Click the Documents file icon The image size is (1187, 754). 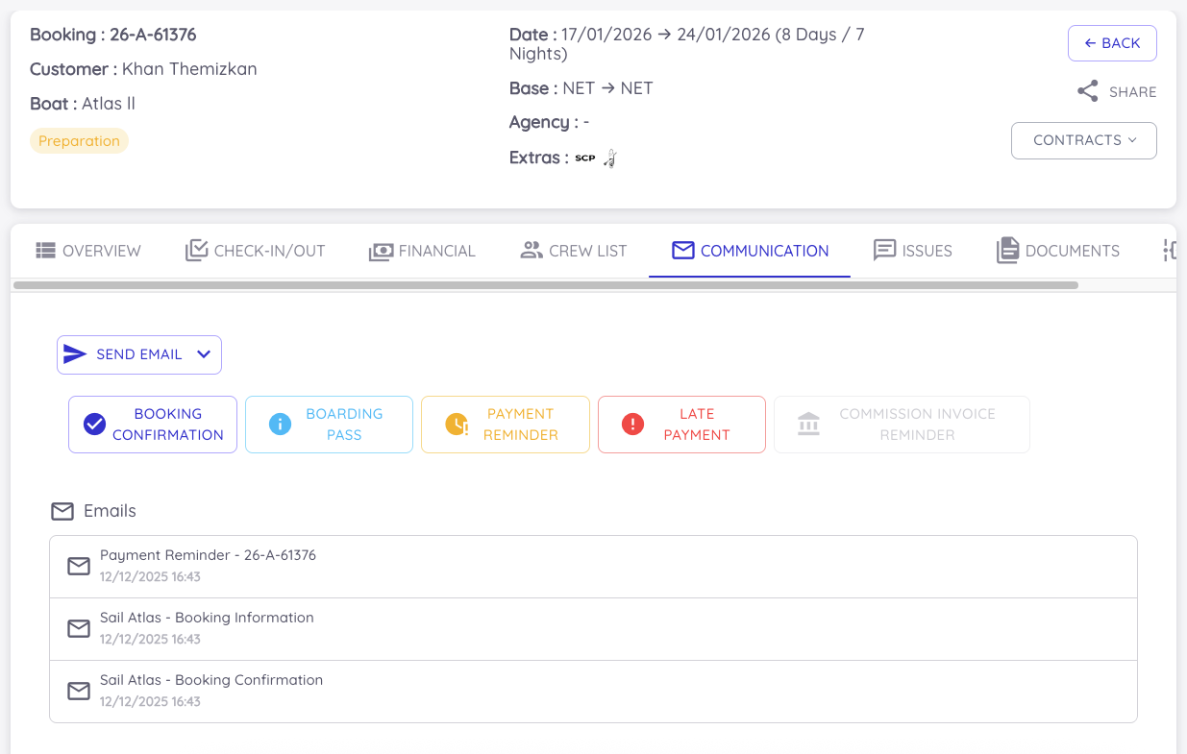[x=1007, y=251]
